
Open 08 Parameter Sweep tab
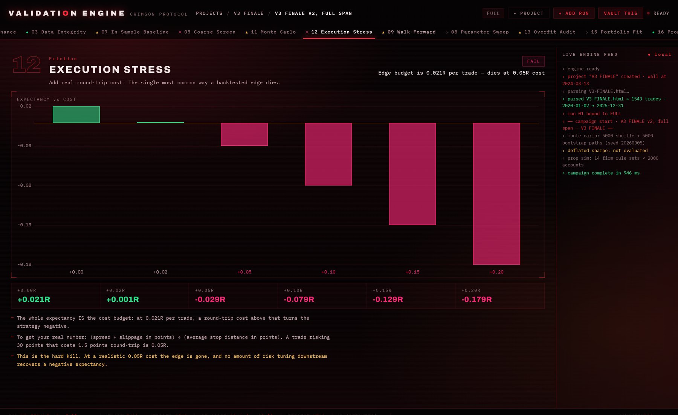(477, 32)
